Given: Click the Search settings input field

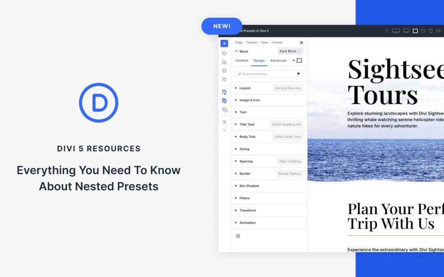Looking at the screenshot, I should (x=266, y=74).
